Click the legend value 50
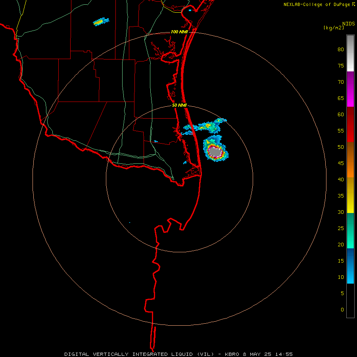The height and width of the screenshot is (357, 357). (341, 147)
